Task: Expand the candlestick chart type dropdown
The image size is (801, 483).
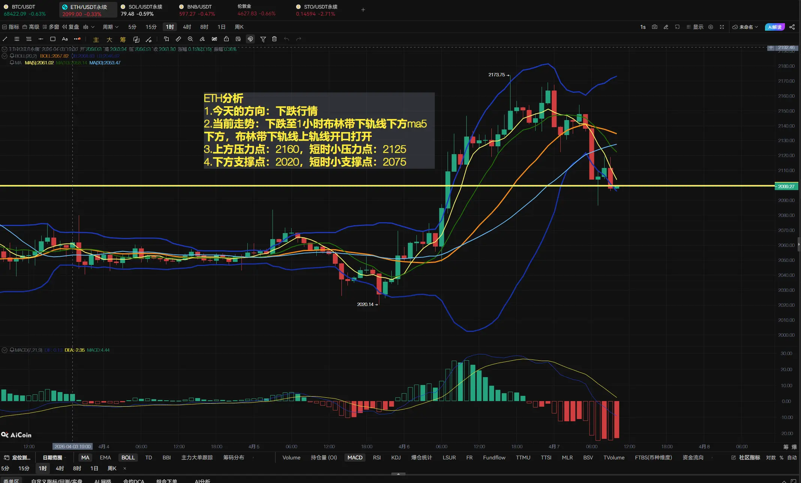Action: tap(89, 27)
